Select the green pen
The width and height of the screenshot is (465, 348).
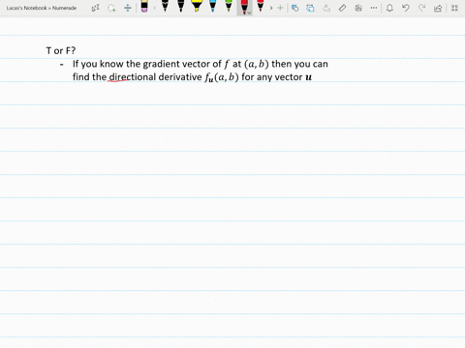[x=229, y=6]
